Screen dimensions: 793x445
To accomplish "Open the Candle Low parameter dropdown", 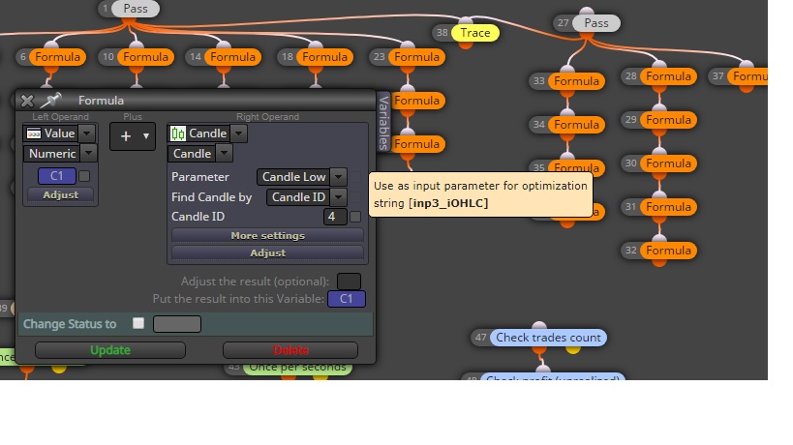I will pyautogui.click(x=338, y=177).
